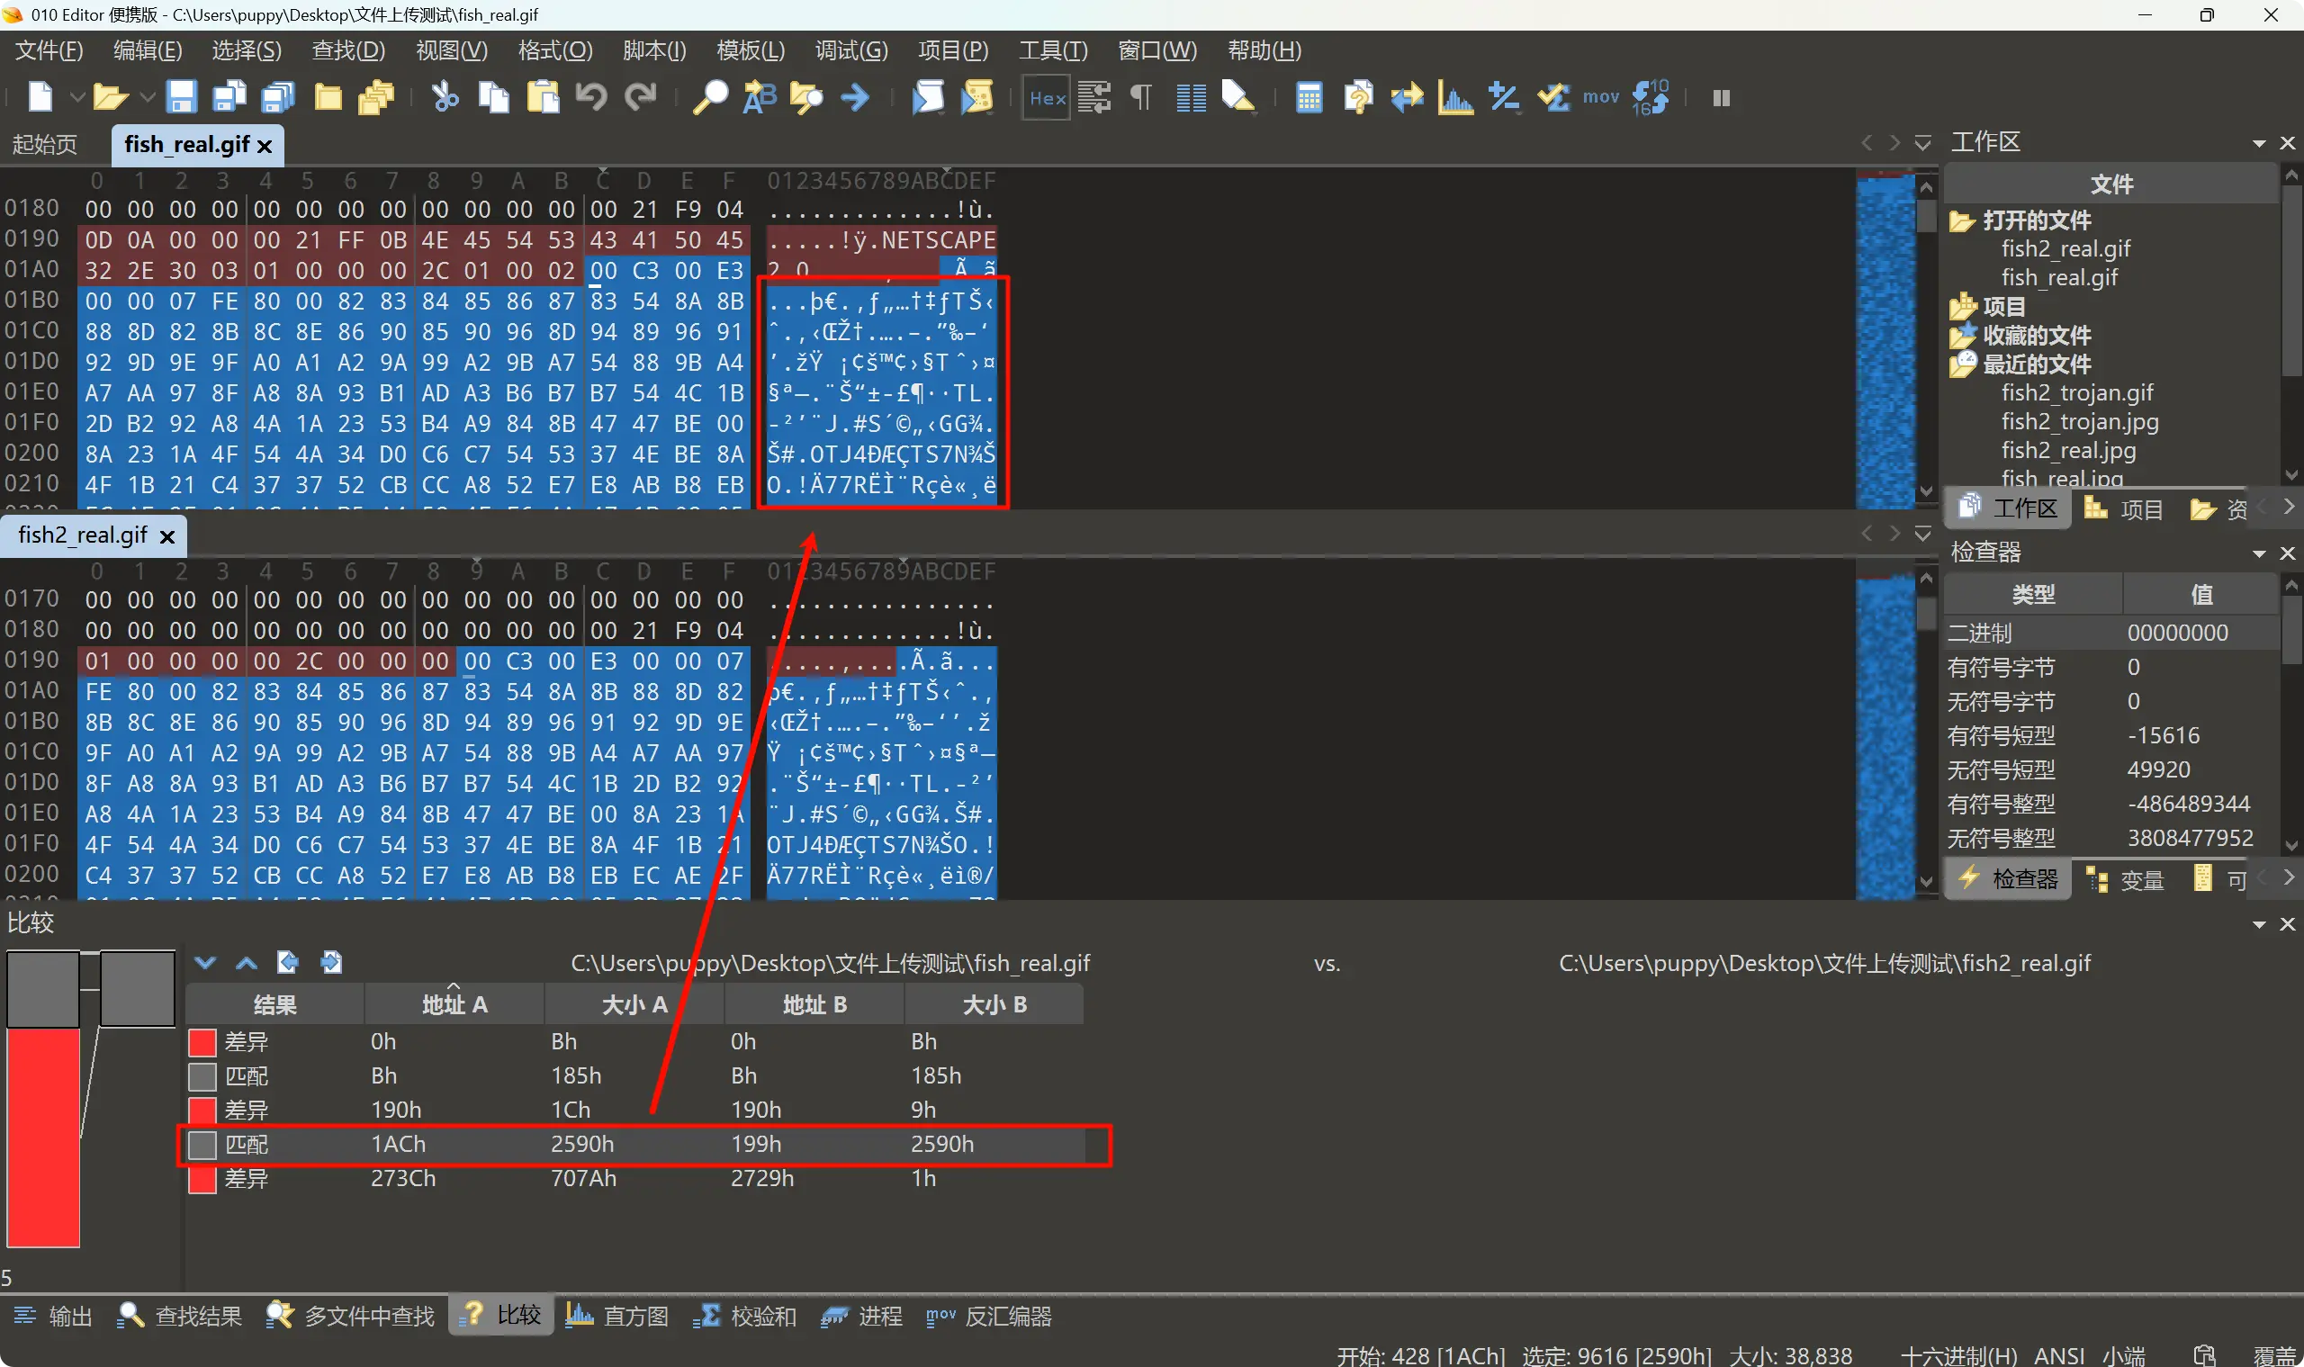The height and width of the screenshot is (1367, 2304).
Task: Jump to next difference arrow in 比较
Action: 204,964
